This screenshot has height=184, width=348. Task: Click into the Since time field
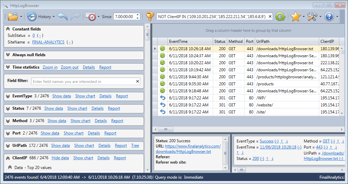pyautogui.click(x=124, y=17)
